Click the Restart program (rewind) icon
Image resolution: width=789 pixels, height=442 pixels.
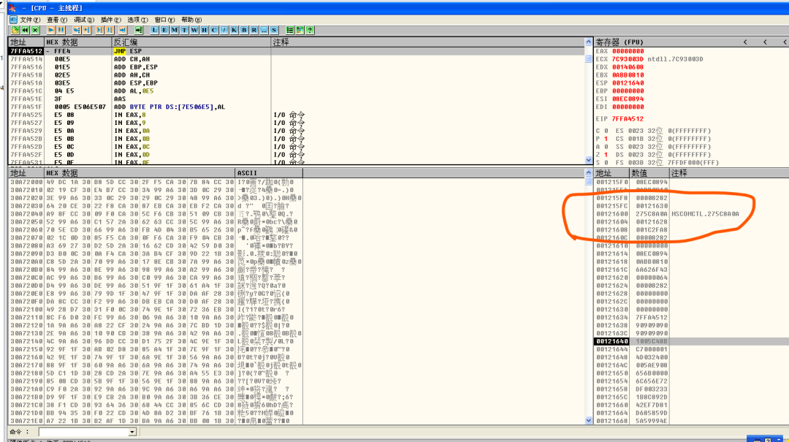click(25, 30)
